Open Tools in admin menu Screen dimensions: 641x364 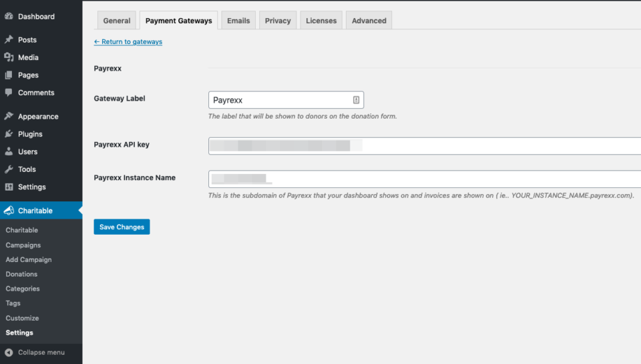click(x=27, y=169)
